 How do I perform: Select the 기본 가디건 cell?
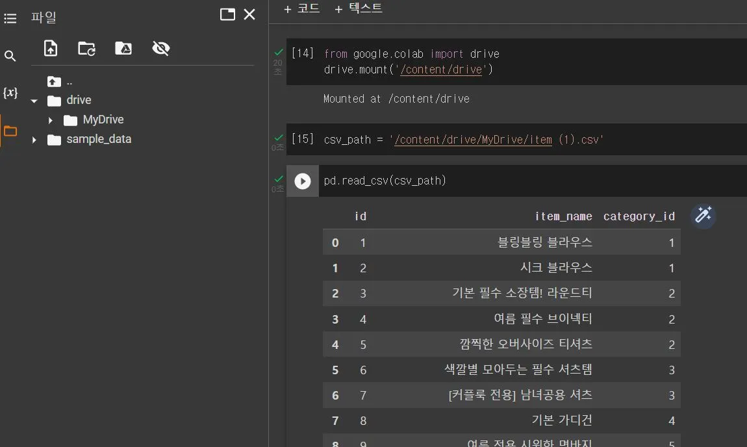pyautogui.click(x=562, y=420)
